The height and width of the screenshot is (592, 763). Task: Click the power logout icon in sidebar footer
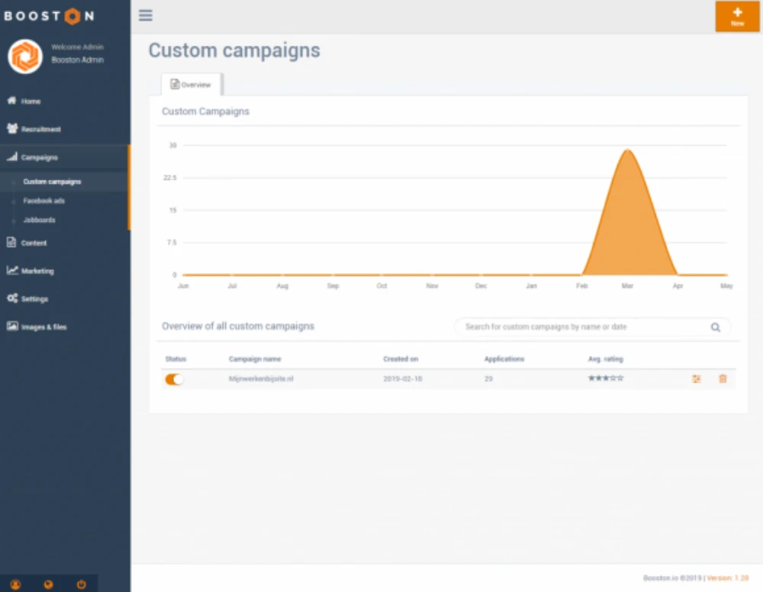[x=82, y=584]
